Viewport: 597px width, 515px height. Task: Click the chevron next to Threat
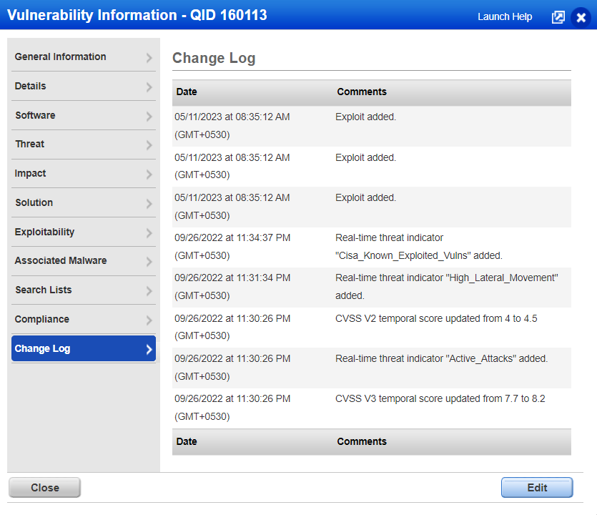tap(149, 145)
